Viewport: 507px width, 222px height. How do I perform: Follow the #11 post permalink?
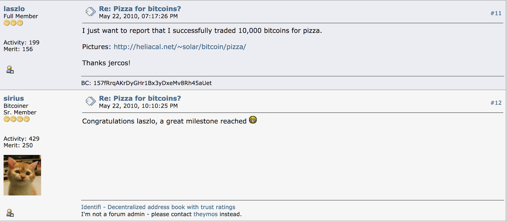click(496, 13)
